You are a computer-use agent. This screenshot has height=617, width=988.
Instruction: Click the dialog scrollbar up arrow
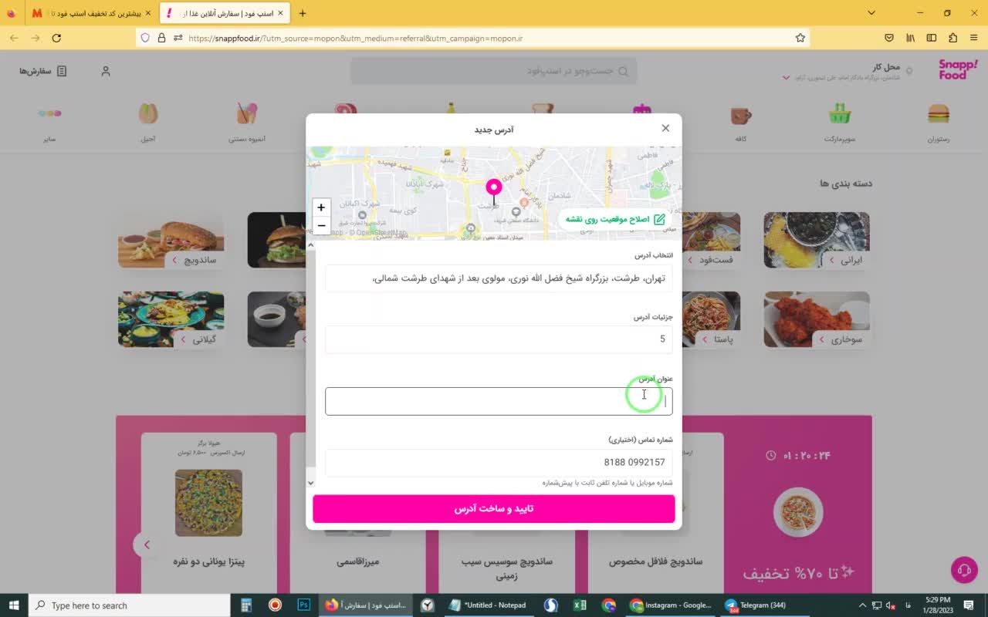coord(311,246)
